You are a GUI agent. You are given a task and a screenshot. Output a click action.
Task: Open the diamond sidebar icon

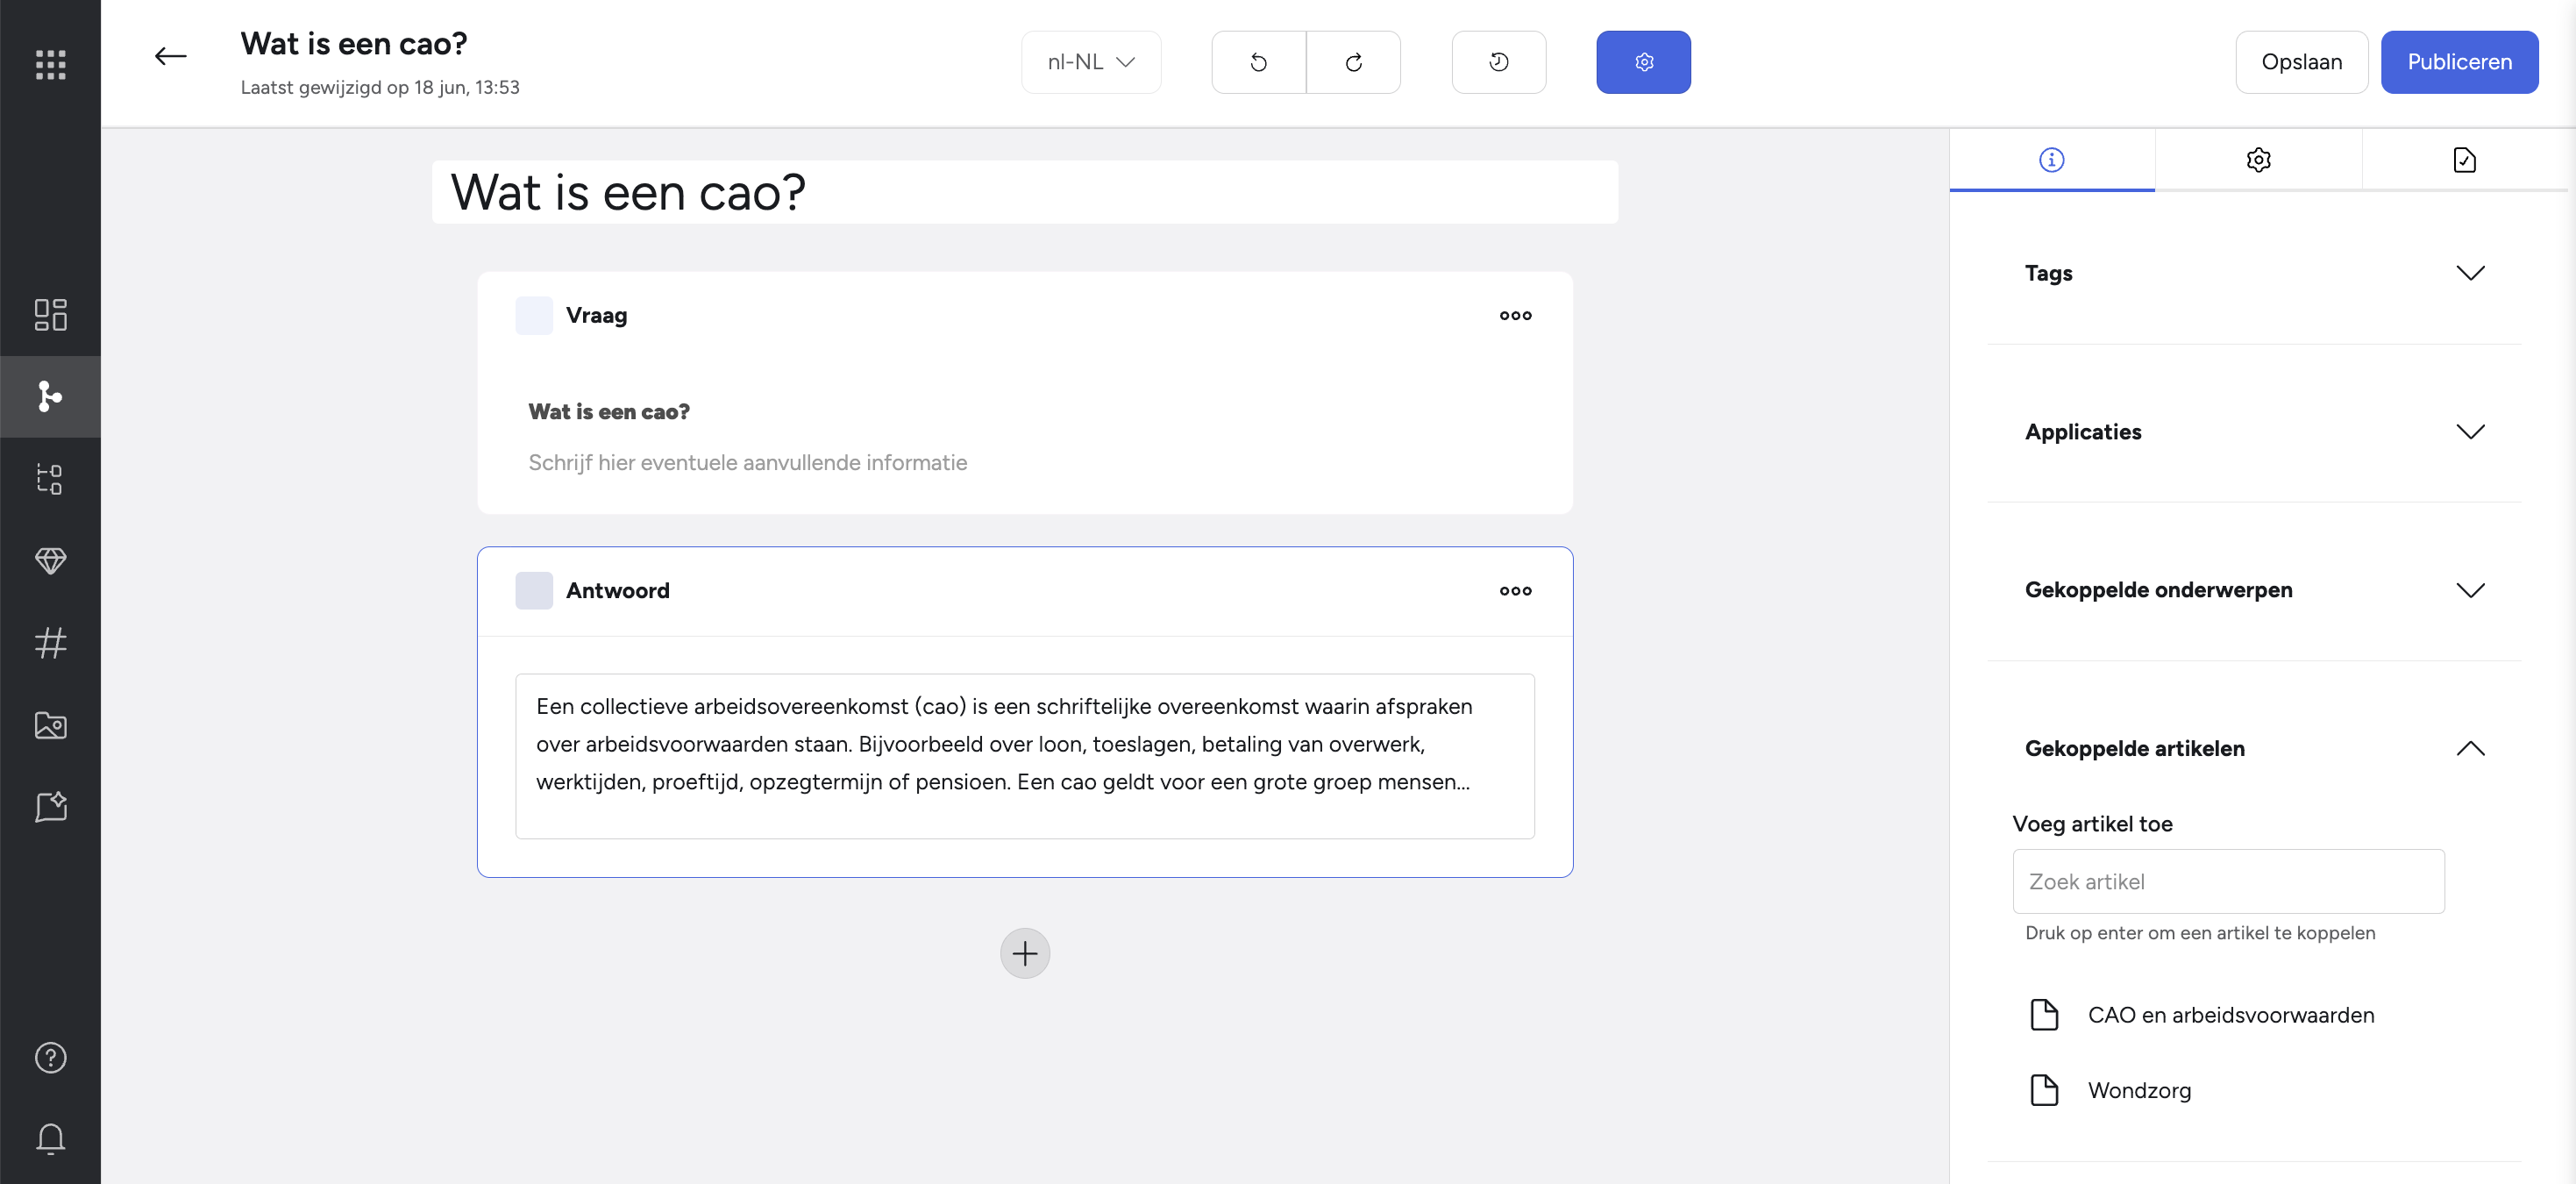pos(50,560)
